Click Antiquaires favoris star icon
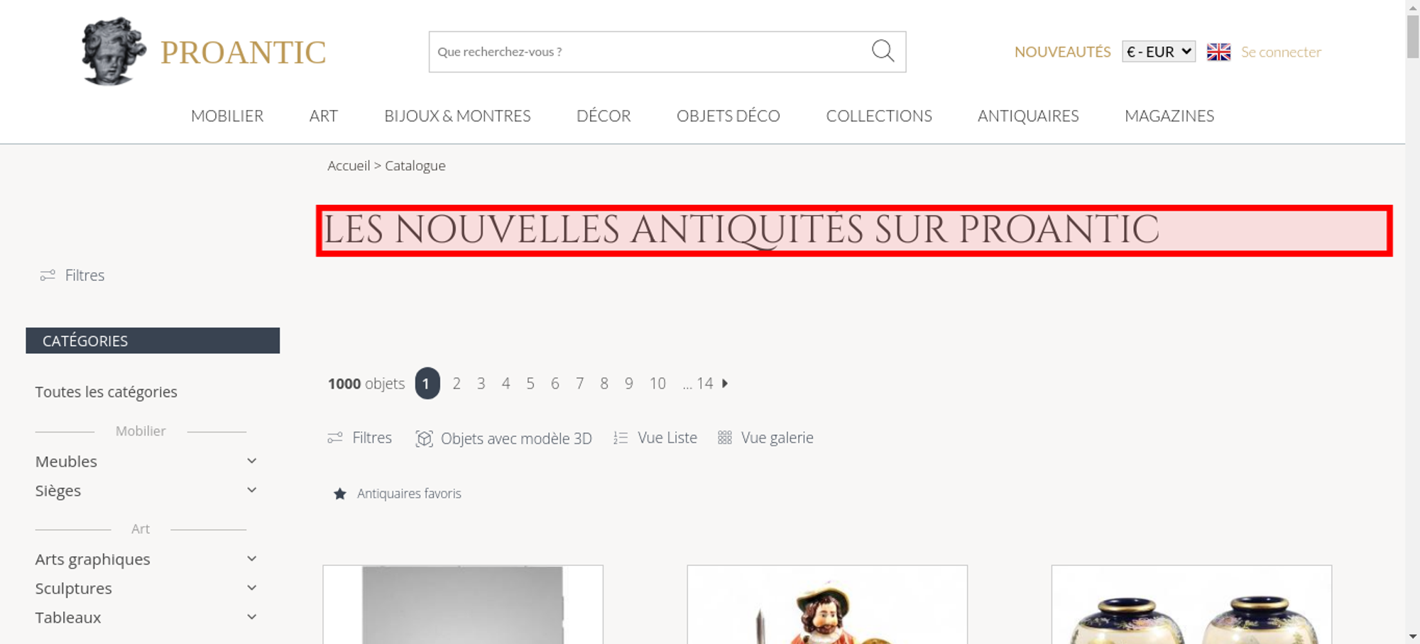Screen dimensions: 1420x644 (340, 494)
